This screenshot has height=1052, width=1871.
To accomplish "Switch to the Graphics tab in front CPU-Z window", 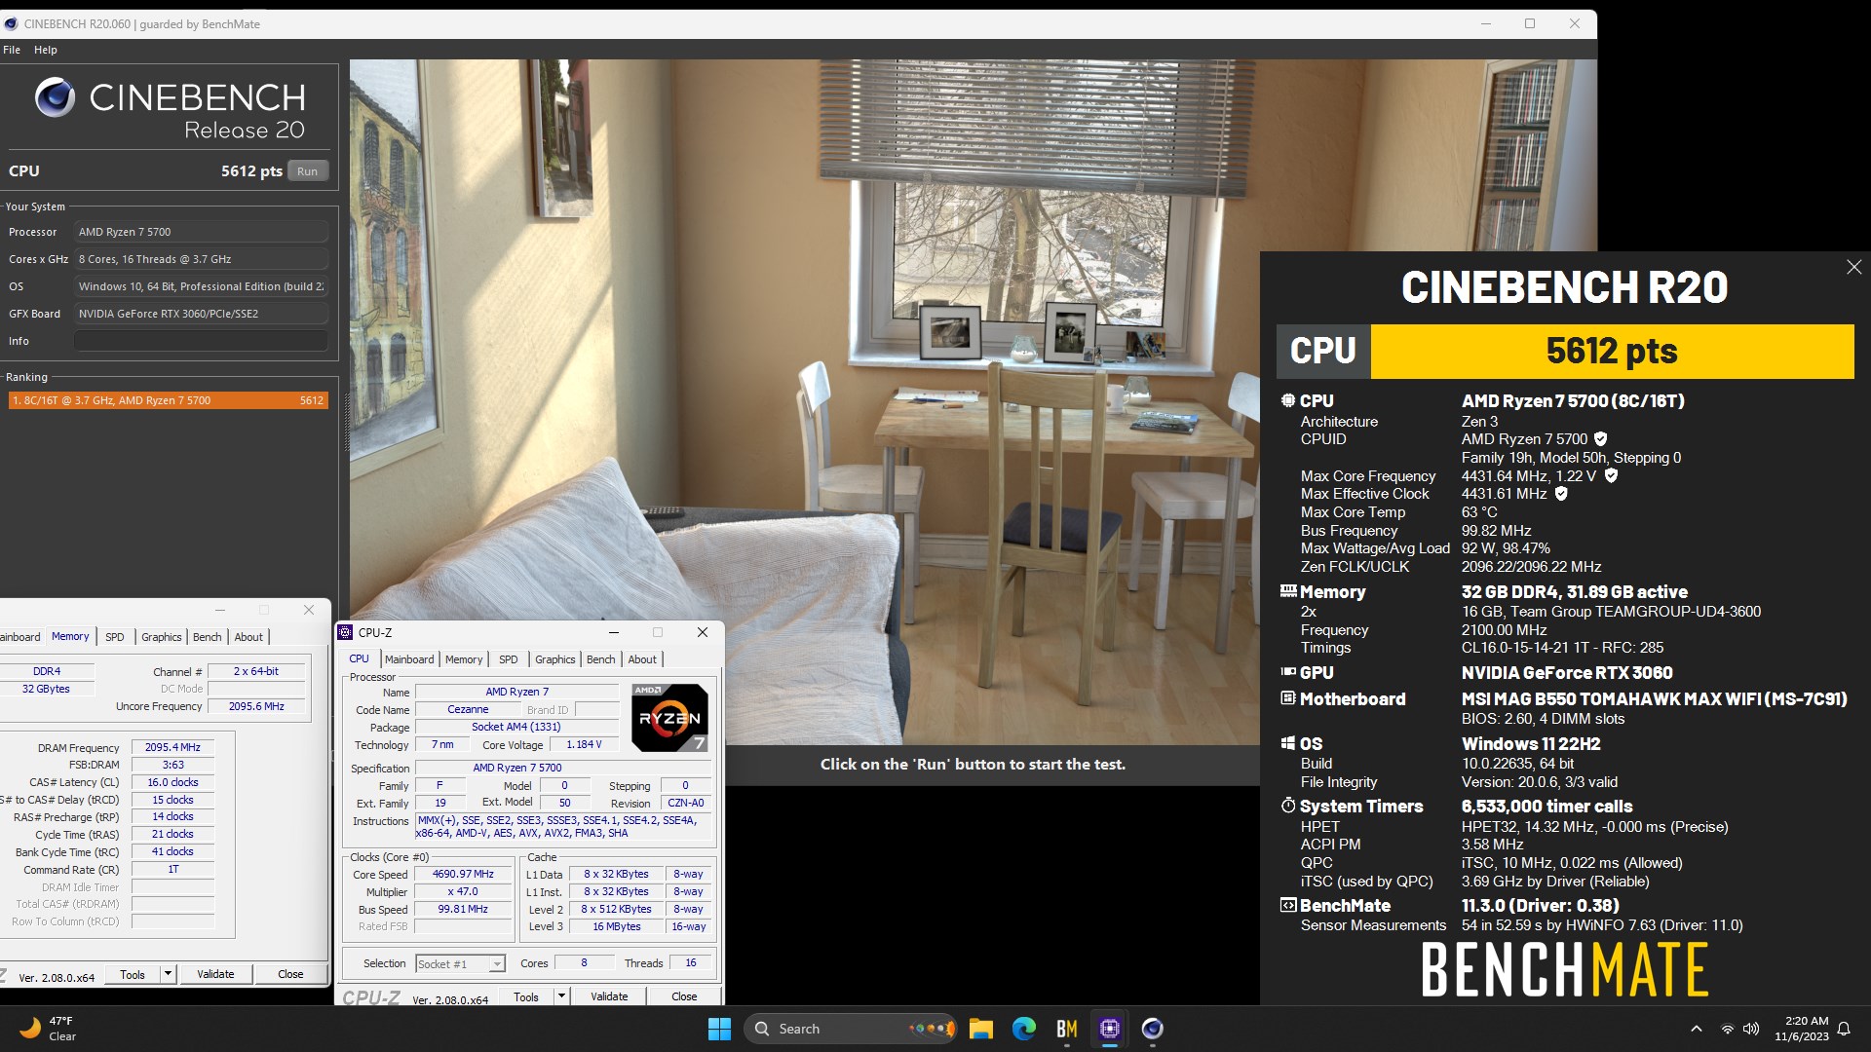I will [x=555, y=659].
